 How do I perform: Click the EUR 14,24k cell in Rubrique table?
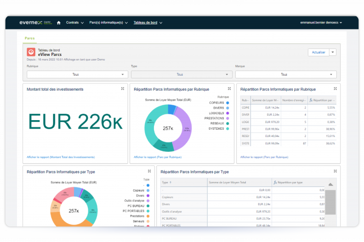266,108
